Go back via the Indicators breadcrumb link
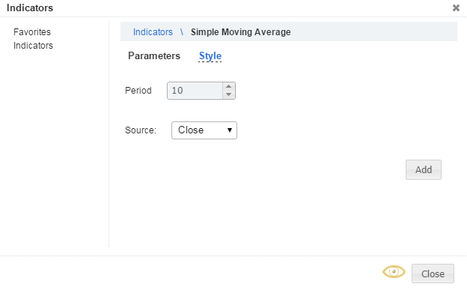 coord(153,32)
